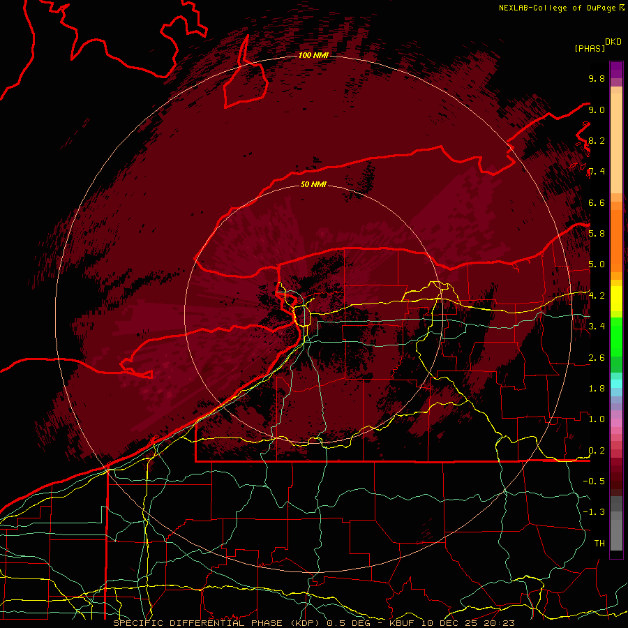This screenshot has width=628, height=628.
Task: Select the 7.4 value on the scale
Action: (x=597, y=172)
